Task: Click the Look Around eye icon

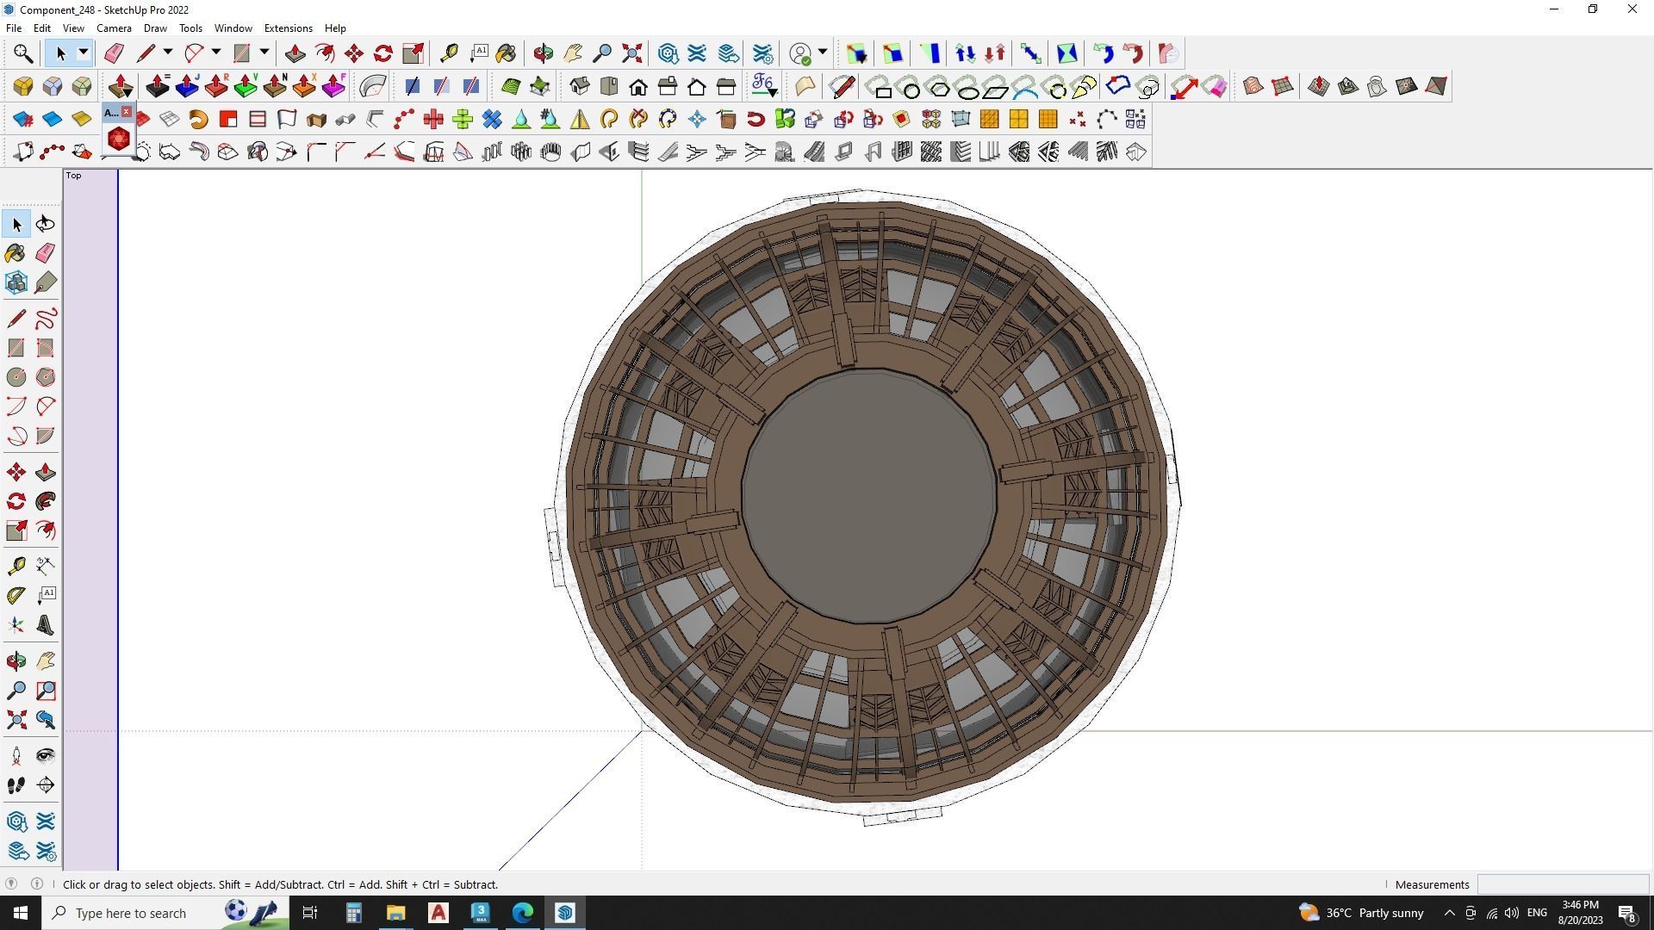Action: coord(46,756)
